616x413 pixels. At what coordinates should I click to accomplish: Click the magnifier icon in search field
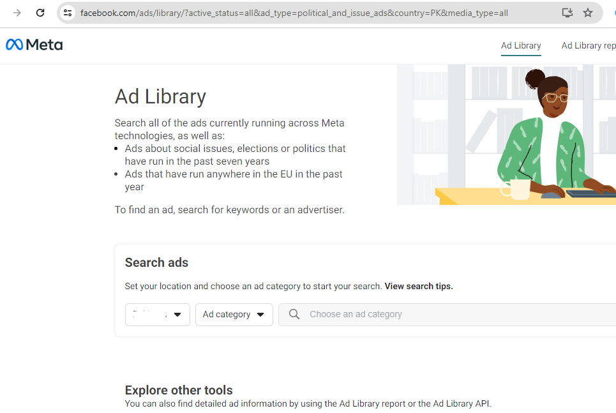(294, 314)
